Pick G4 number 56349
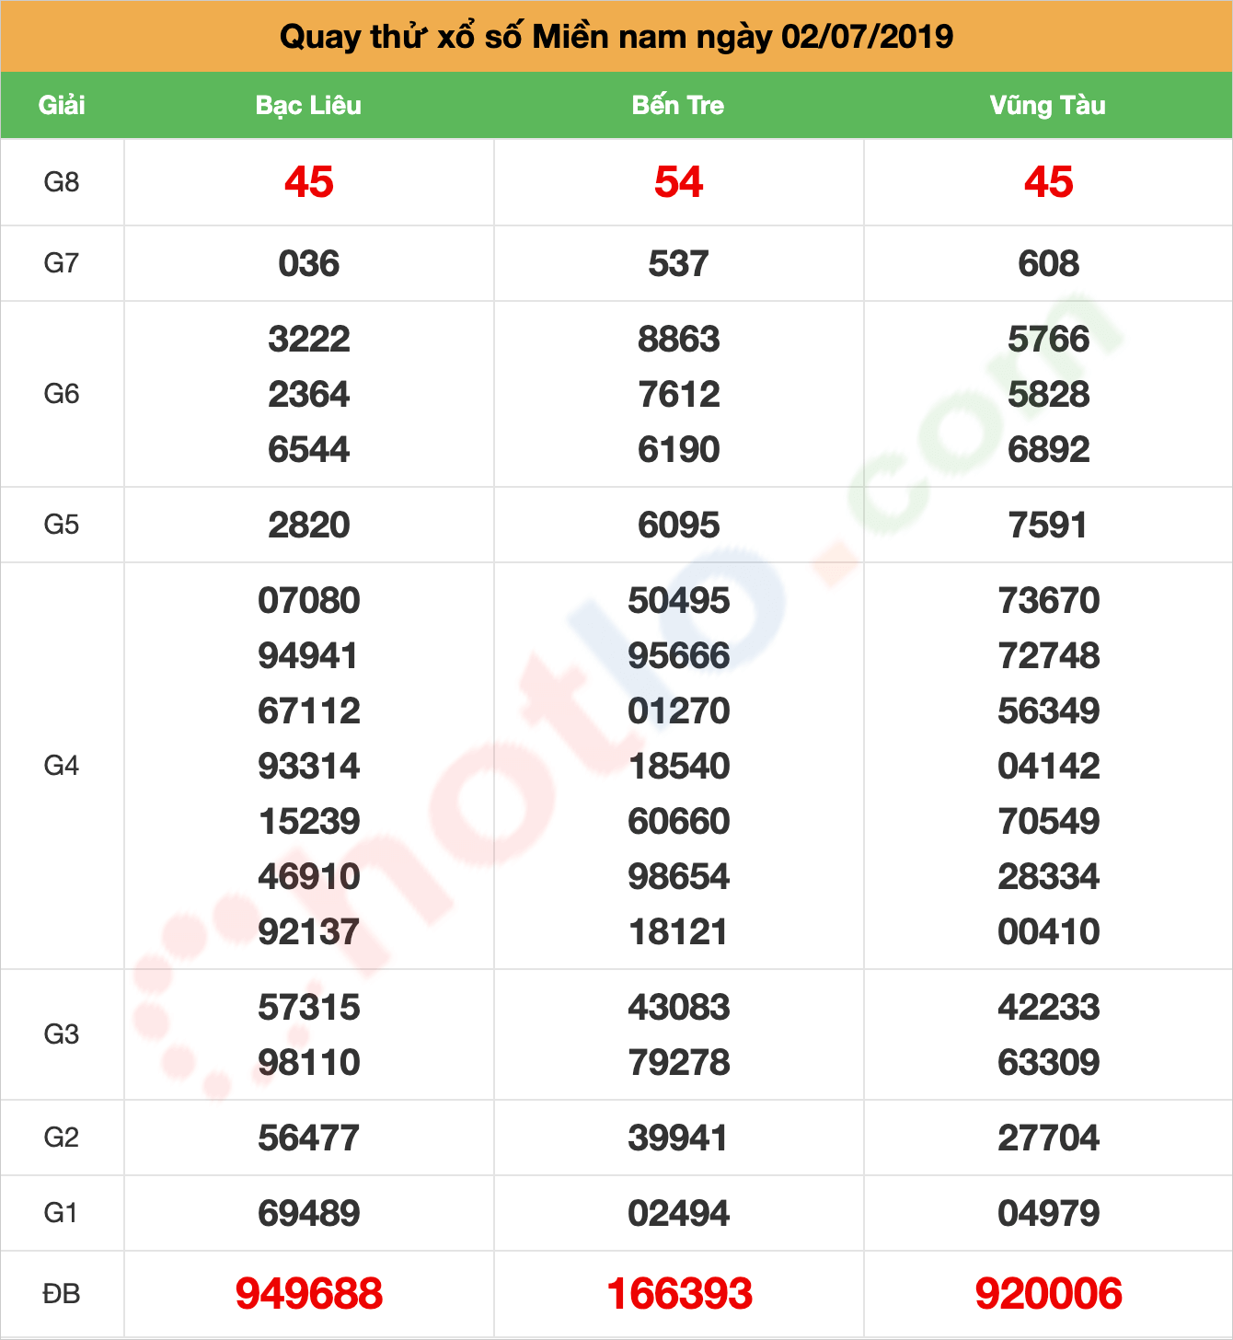1233x1340 pixels. [x=1049, y=711]
